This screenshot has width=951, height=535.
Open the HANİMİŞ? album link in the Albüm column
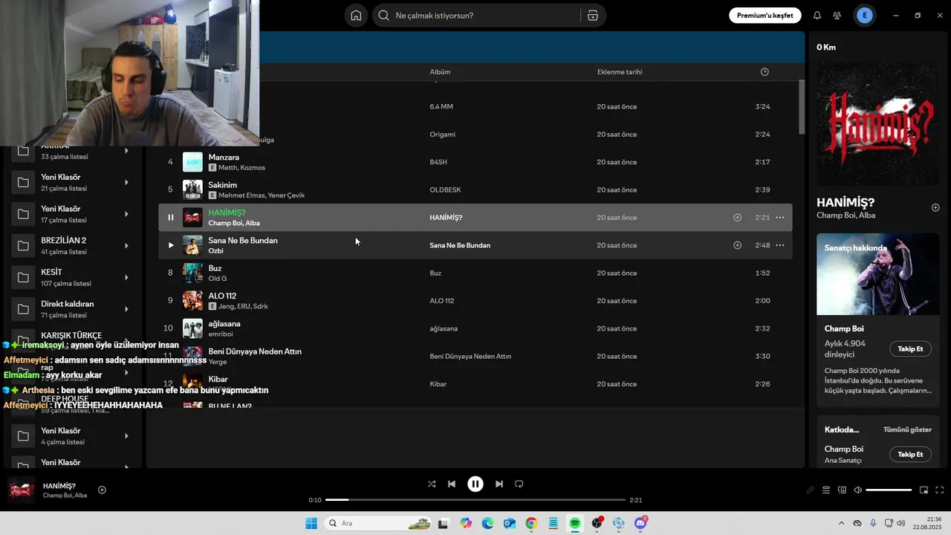(x=446, y=218)
